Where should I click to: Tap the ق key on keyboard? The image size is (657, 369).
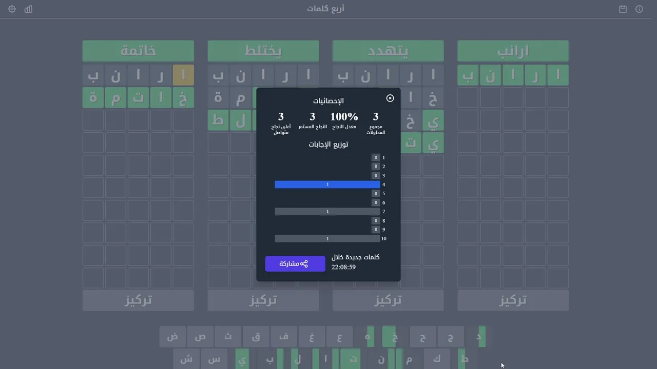pyautogui.click(x=256, y=337)
